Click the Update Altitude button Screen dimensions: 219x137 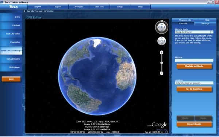[194, 66]
